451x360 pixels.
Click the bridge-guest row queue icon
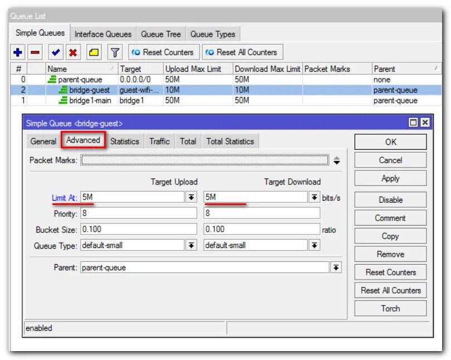63,90
